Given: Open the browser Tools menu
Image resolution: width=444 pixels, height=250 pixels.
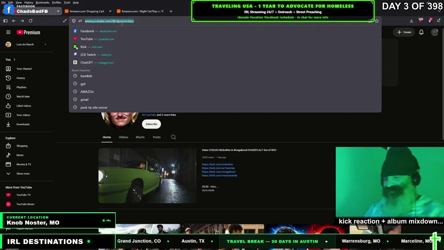Looking at the screenshot, I should [x=67, y=2].
